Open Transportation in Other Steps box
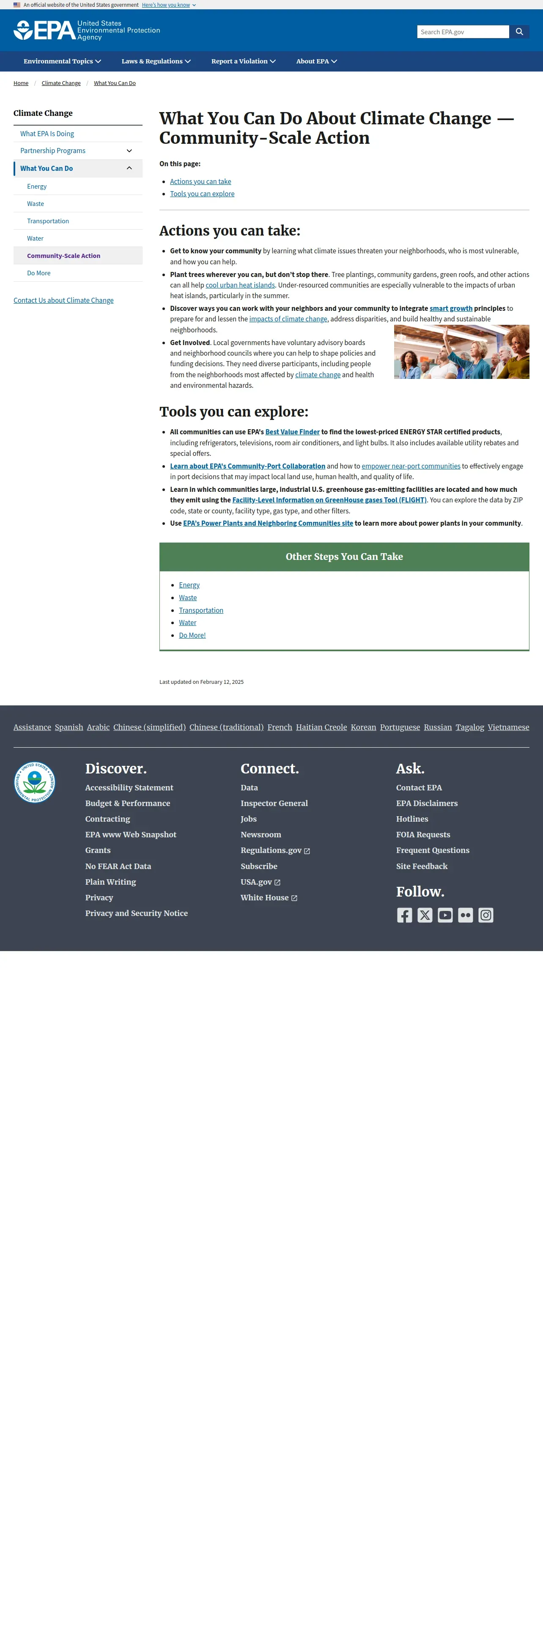Screen dimensions: 543x1629 tap(201, 610)
